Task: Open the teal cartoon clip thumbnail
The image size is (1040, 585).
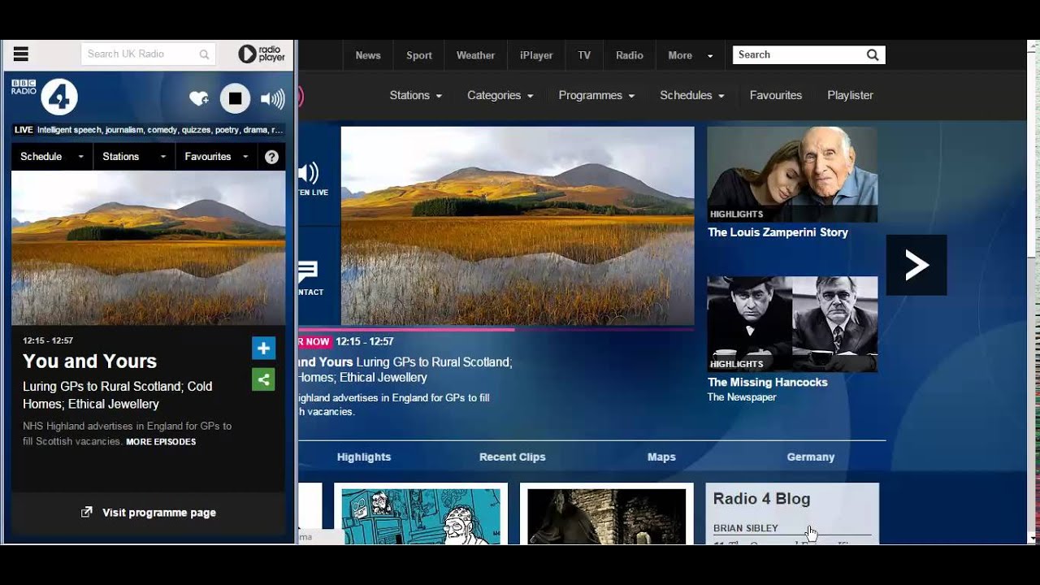Action: pyautogui.click(x=421, y=514)
